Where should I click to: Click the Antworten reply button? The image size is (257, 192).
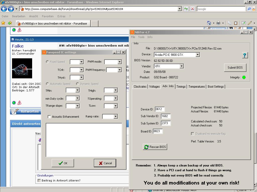point(25,112)
